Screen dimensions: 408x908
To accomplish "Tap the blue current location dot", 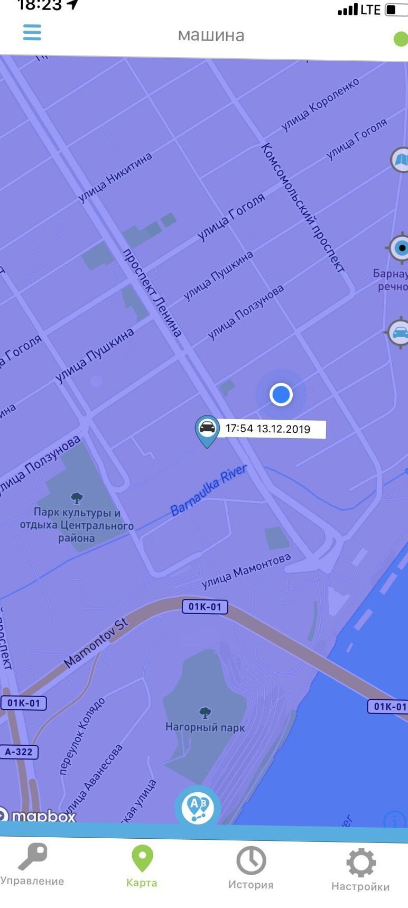I will tap(281, 394).
